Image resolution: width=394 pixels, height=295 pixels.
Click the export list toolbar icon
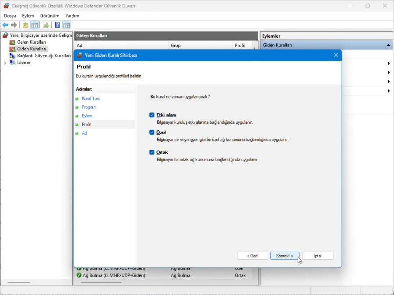(46, 25)
